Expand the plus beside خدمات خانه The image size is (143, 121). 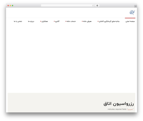(66, 21)
